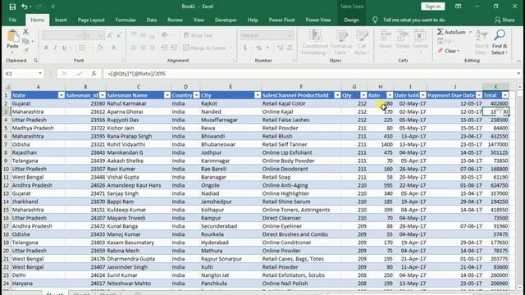Click the Select All corner triangle
Viewport: 525px width, 295px height.
(x=7, y=87)
